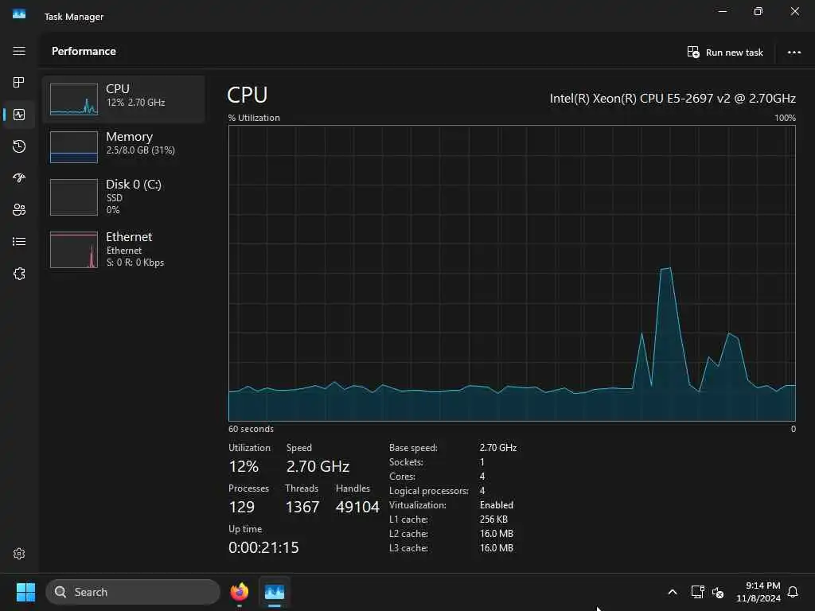Viewport: 815px width, 611px height.
Task: Select the Ethernet performance entry
Action: tap(123, 249)
